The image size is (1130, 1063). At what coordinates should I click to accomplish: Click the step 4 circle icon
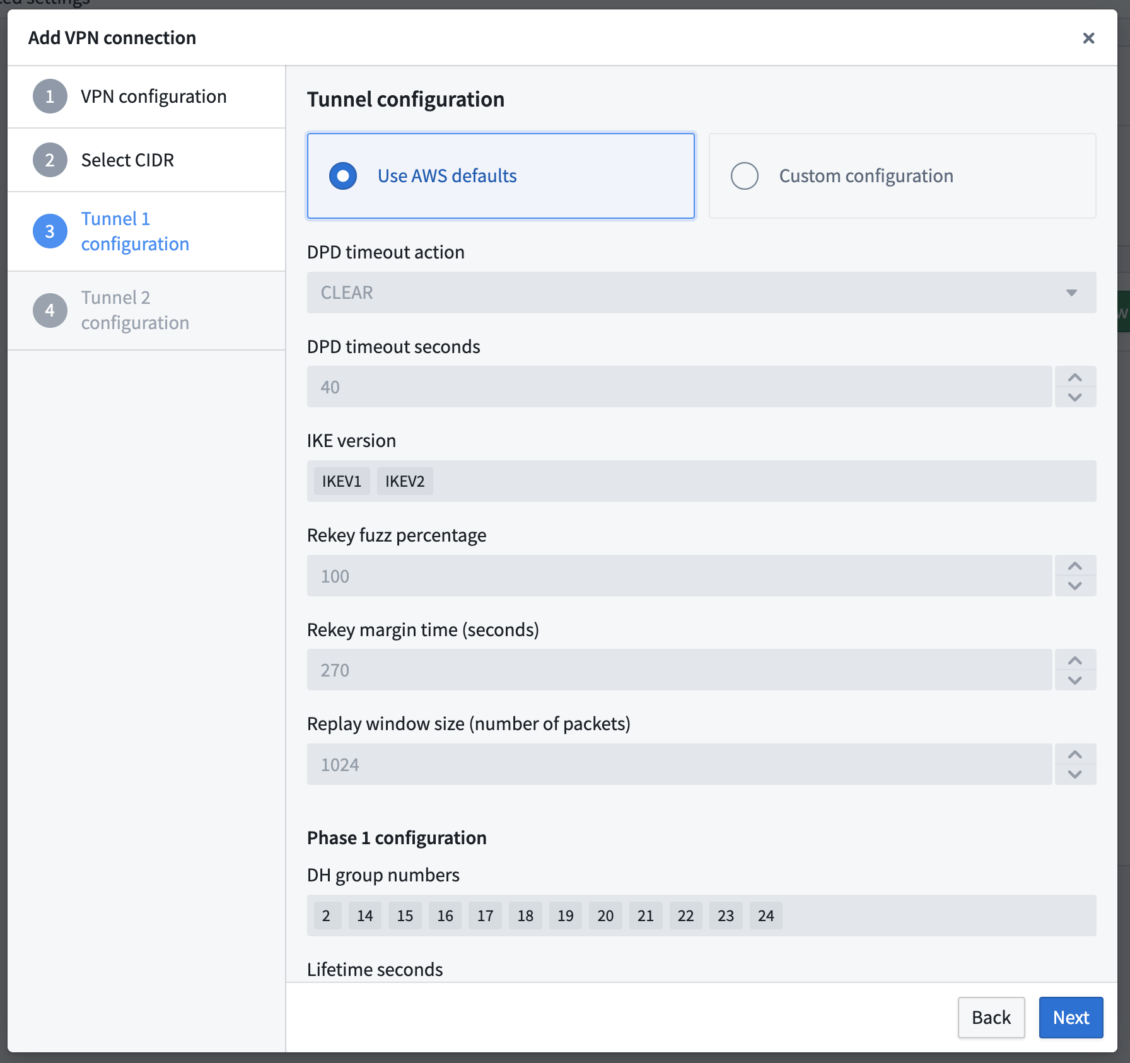pos(49,310)
